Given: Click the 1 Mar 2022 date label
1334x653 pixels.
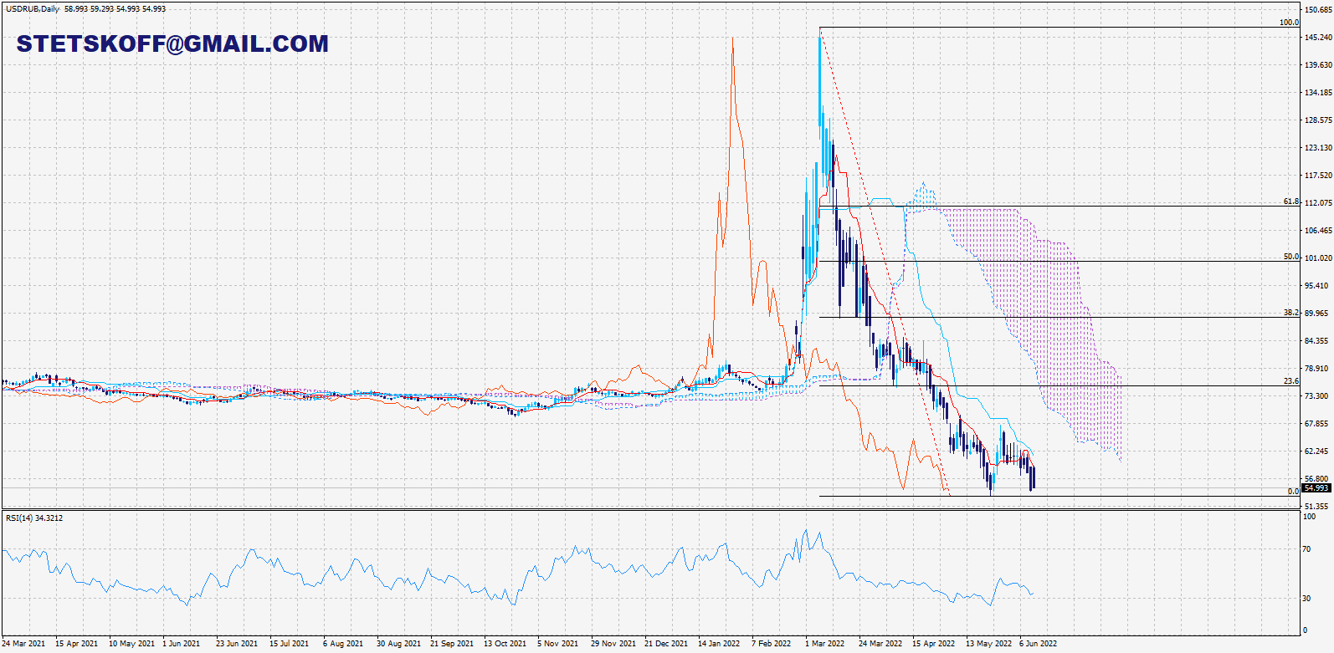Looking at the screenshot, I should pyautogui.click(x=824, y=644).
